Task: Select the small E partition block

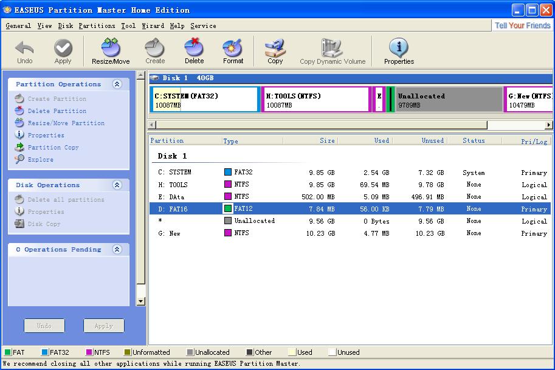Action: click(x=379, y=100)
